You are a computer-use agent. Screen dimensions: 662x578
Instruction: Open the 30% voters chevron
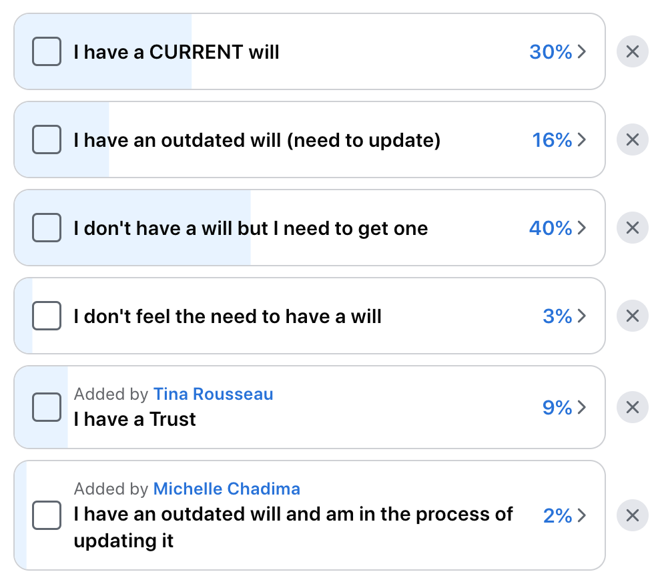click(x=582, y=51)
